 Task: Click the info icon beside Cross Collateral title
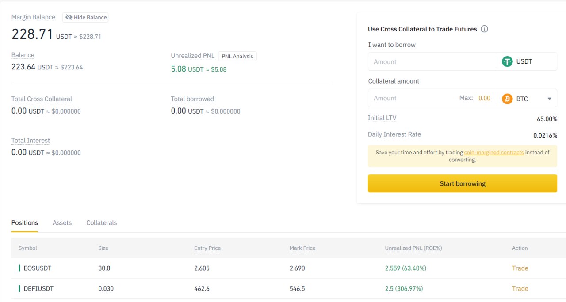pyautogui.click(x=484, y=29)
